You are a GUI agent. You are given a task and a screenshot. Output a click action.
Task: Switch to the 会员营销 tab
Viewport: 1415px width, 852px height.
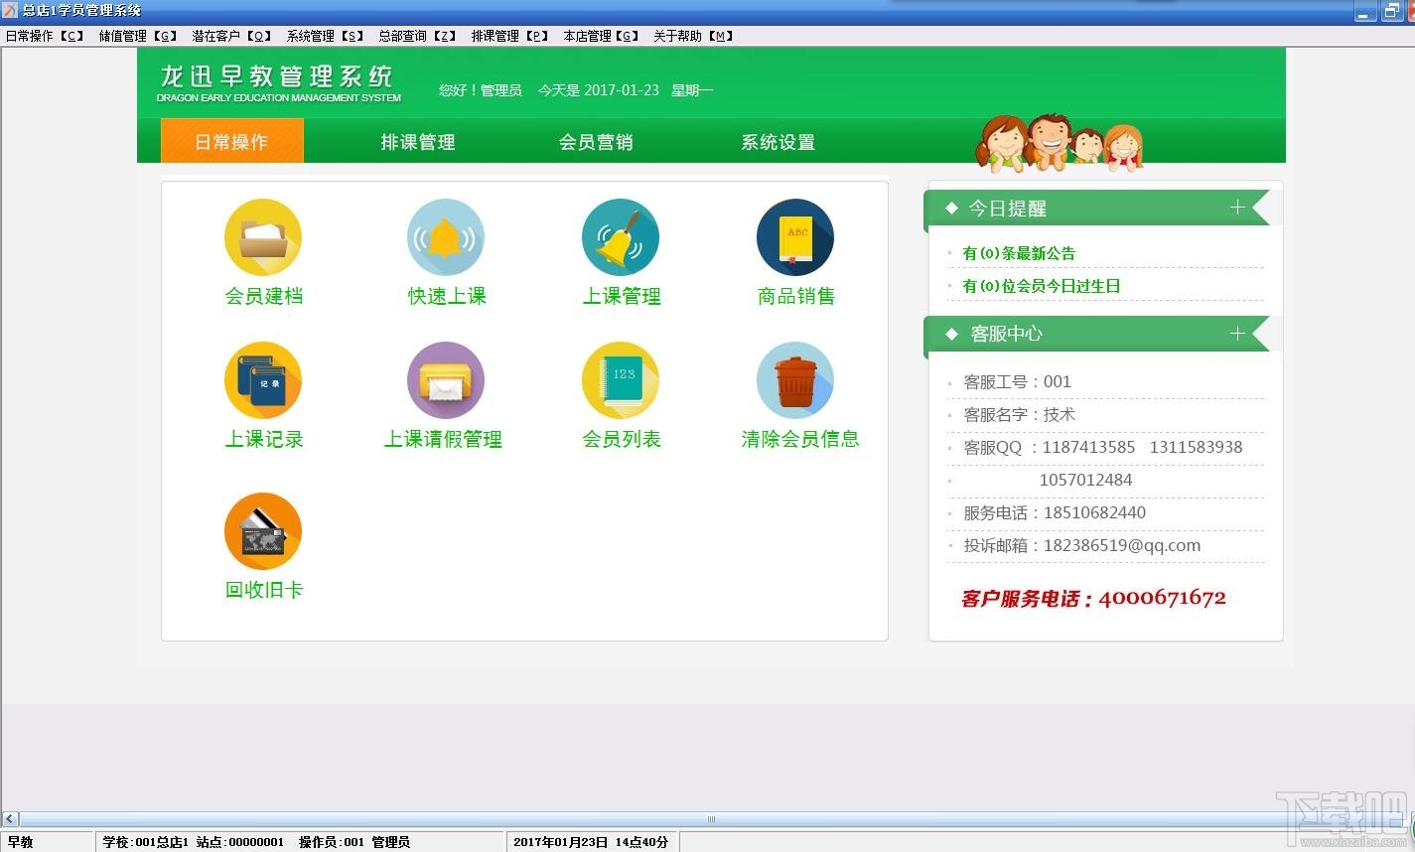pyautogui.click(x=596, y=142)
